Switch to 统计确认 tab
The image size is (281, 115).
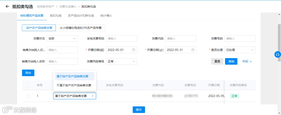(106, 16)
